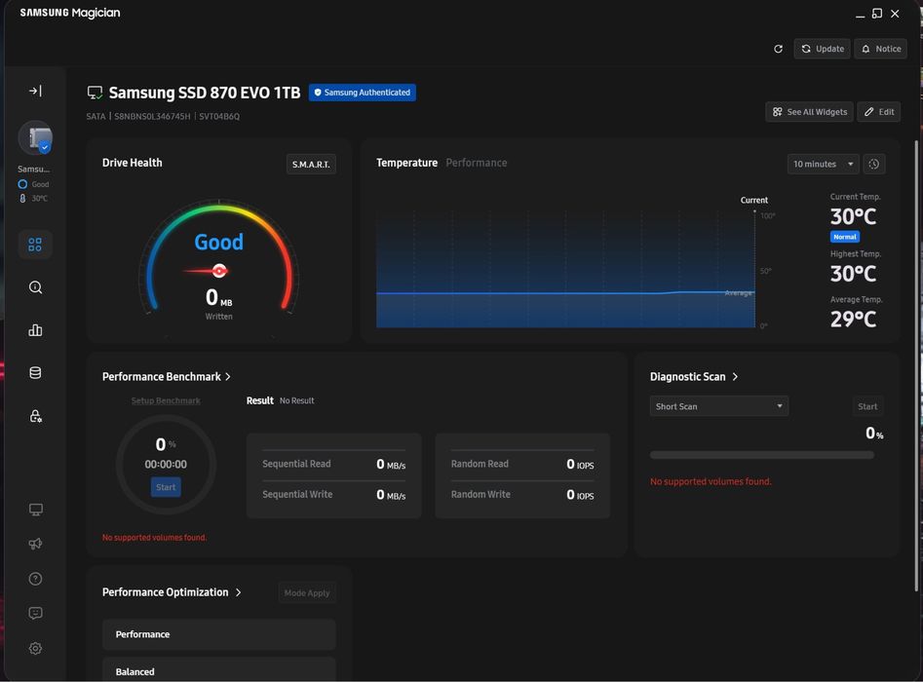Screen dimensions: 923x682
Task: Click the vertical scrollbar on the right
Action: (916, 364)
